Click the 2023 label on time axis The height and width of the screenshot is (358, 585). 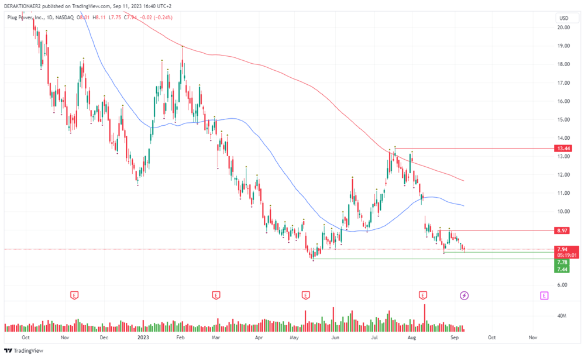point(143,338)
